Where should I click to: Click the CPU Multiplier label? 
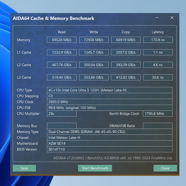click(28, 114)
